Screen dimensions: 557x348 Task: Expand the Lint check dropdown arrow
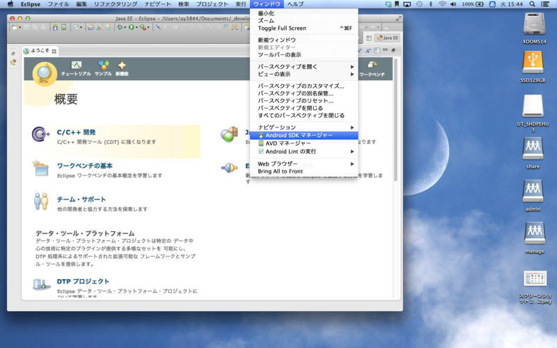[x=81, y=28]
